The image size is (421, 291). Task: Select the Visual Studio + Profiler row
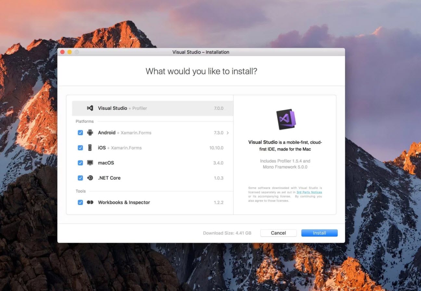pyautogui.click(x=152, y=108)
